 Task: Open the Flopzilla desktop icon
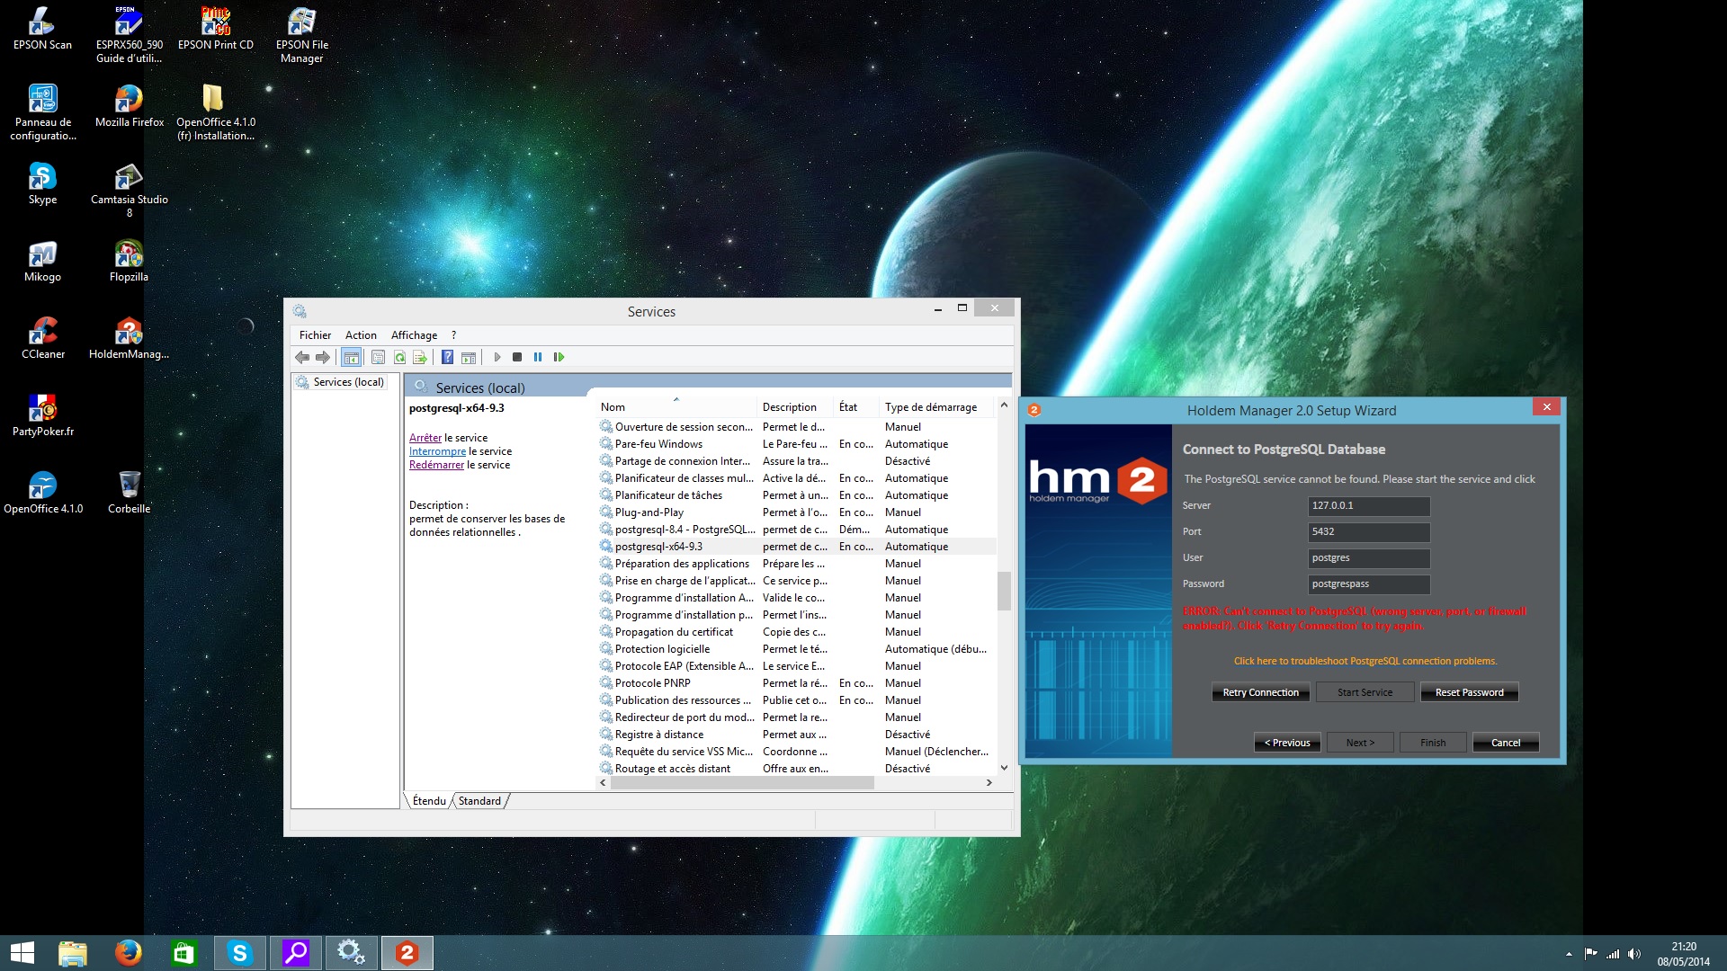coord(129,261)
